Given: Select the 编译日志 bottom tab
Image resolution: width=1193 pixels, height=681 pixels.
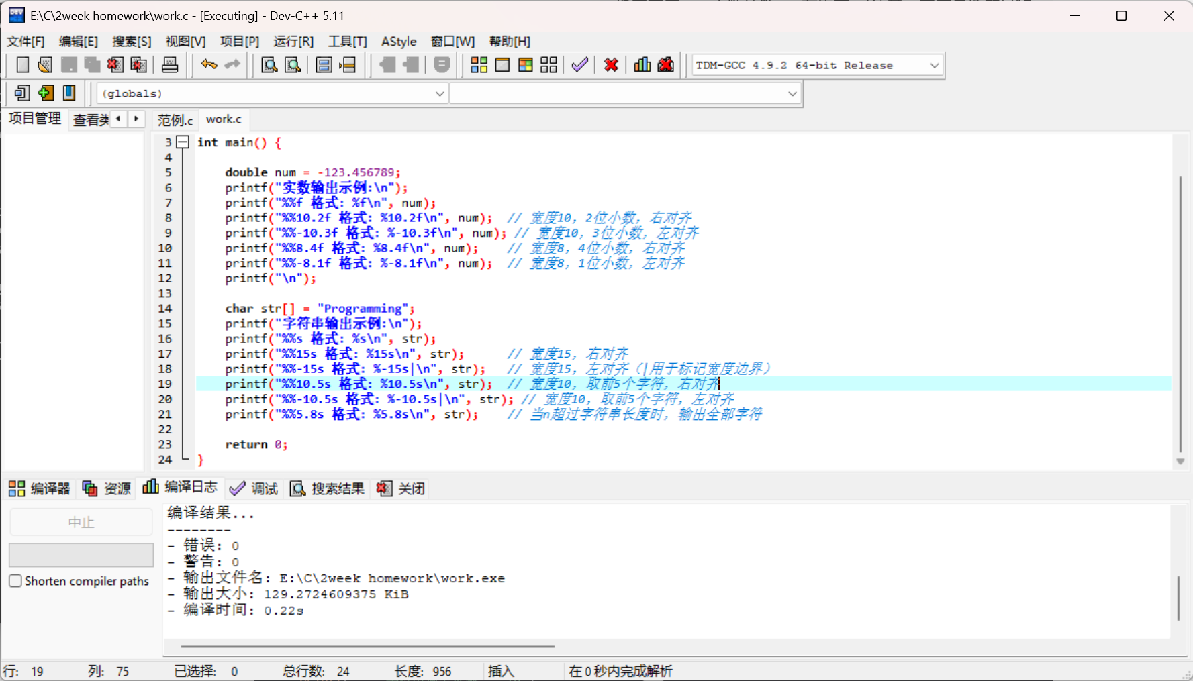Looking at the screenshot, I should pos(181,487).
